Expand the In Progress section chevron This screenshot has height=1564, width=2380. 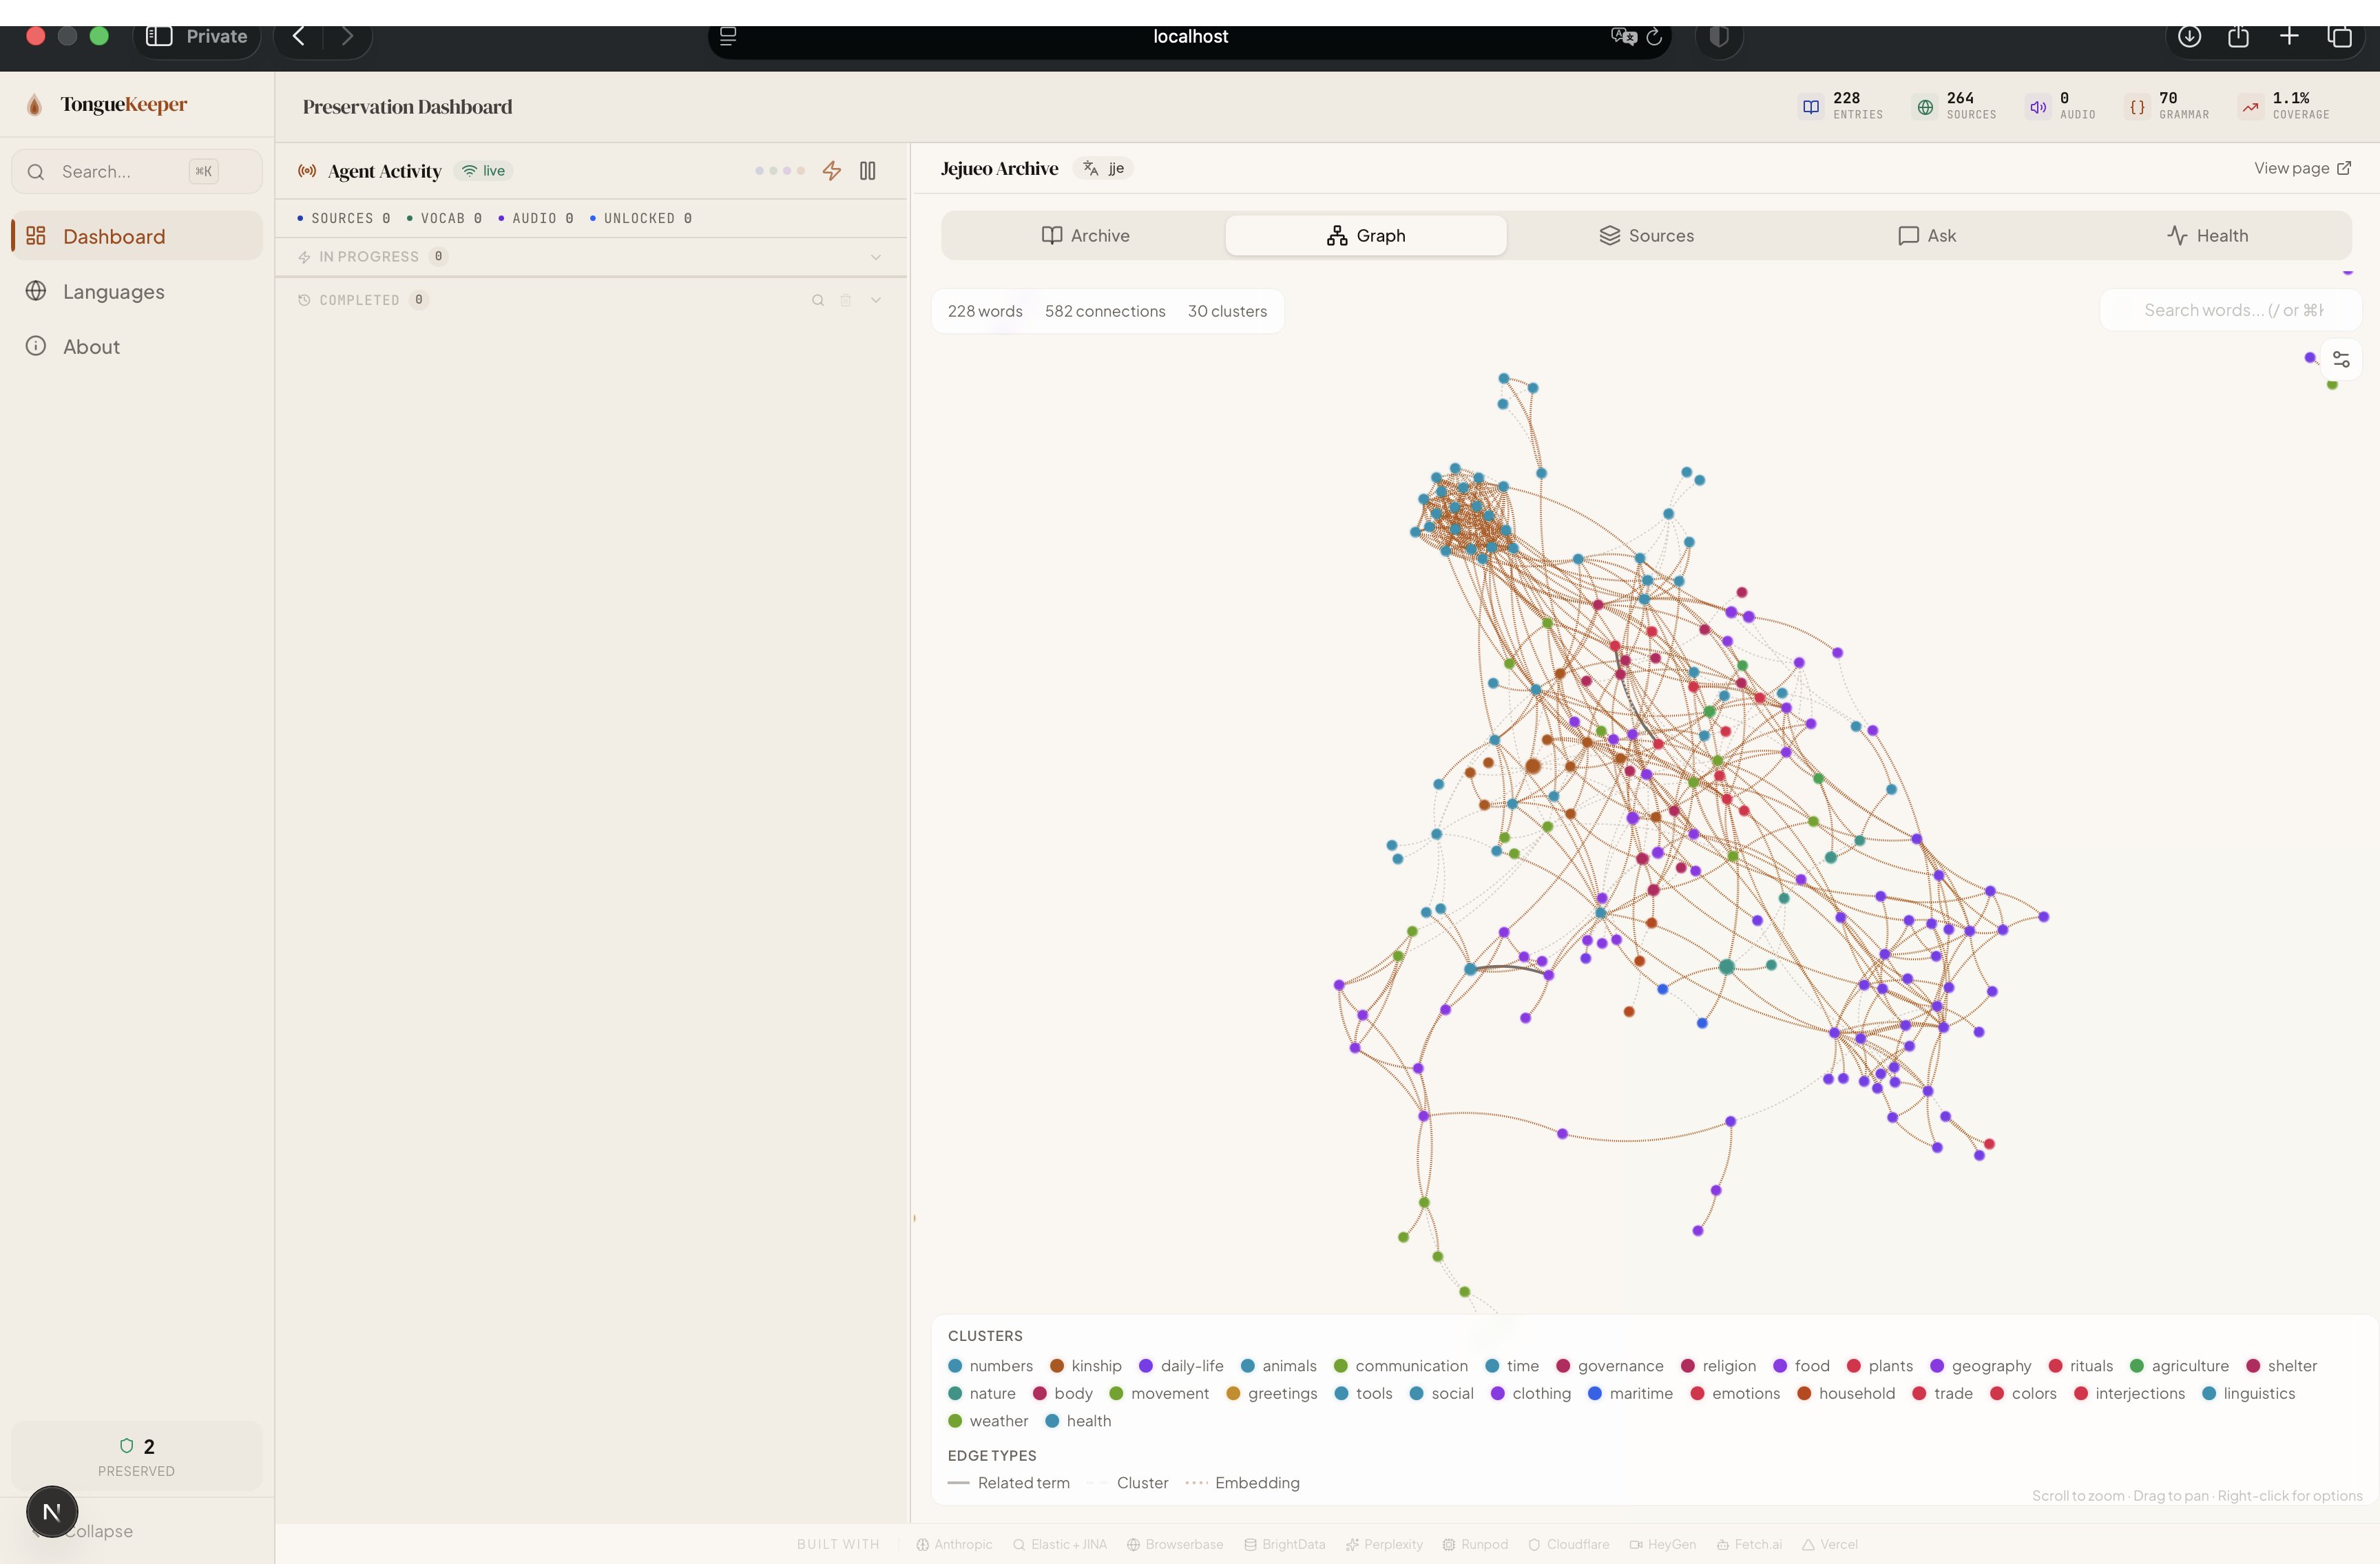coord(875,257)
